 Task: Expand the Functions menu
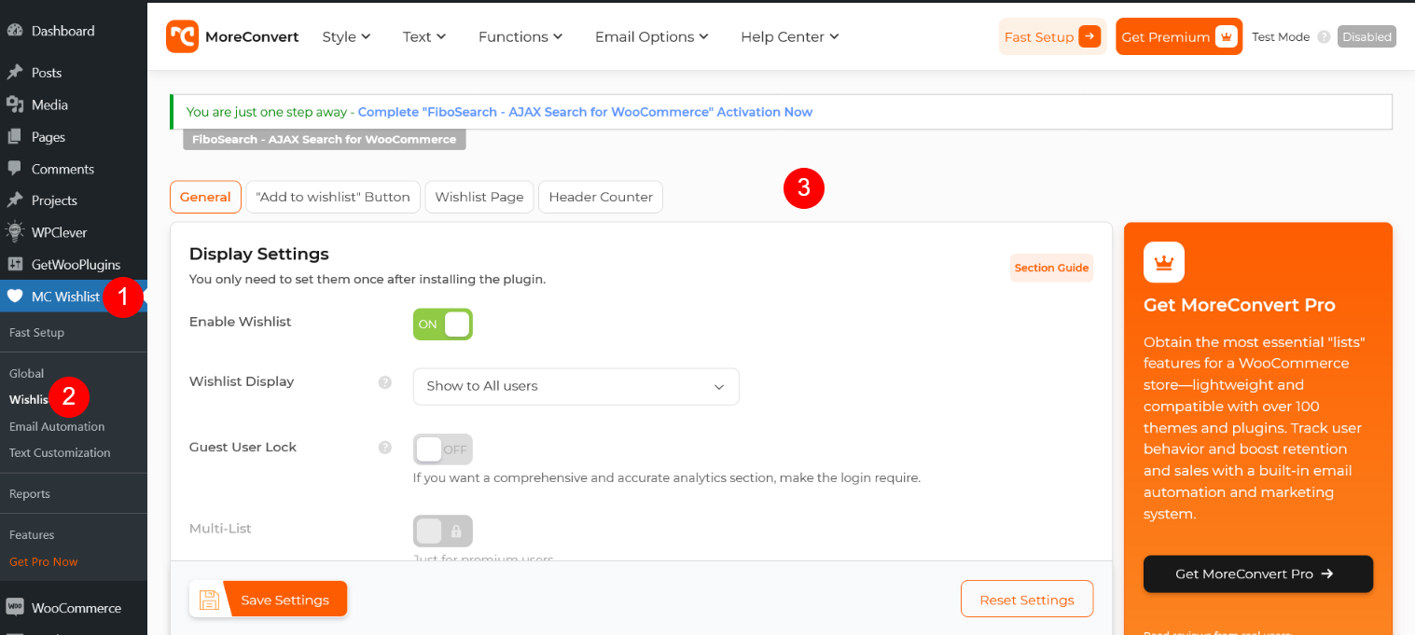click(520, 36)
